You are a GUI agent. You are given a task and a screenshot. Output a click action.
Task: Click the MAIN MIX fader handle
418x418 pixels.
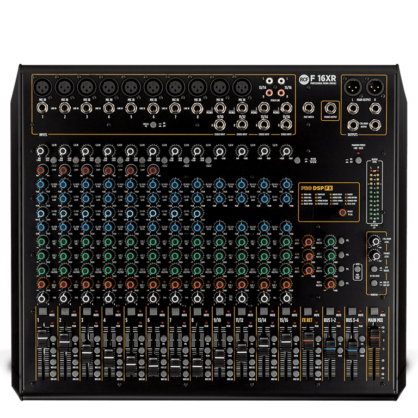tap(374, 339)
